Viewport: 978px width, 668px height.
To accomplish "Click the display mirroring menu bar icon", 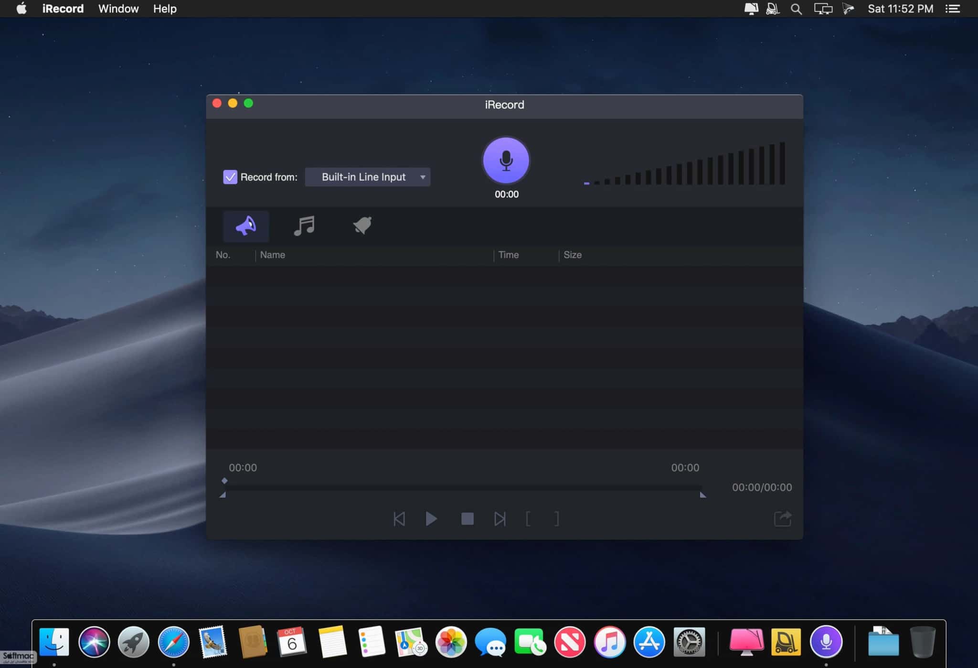I will [x=823, y=9].
